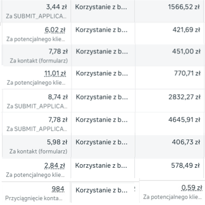205x205 pixels.
Task: Select the 2832,27 zł amount cell
Action: pos(184,97)
